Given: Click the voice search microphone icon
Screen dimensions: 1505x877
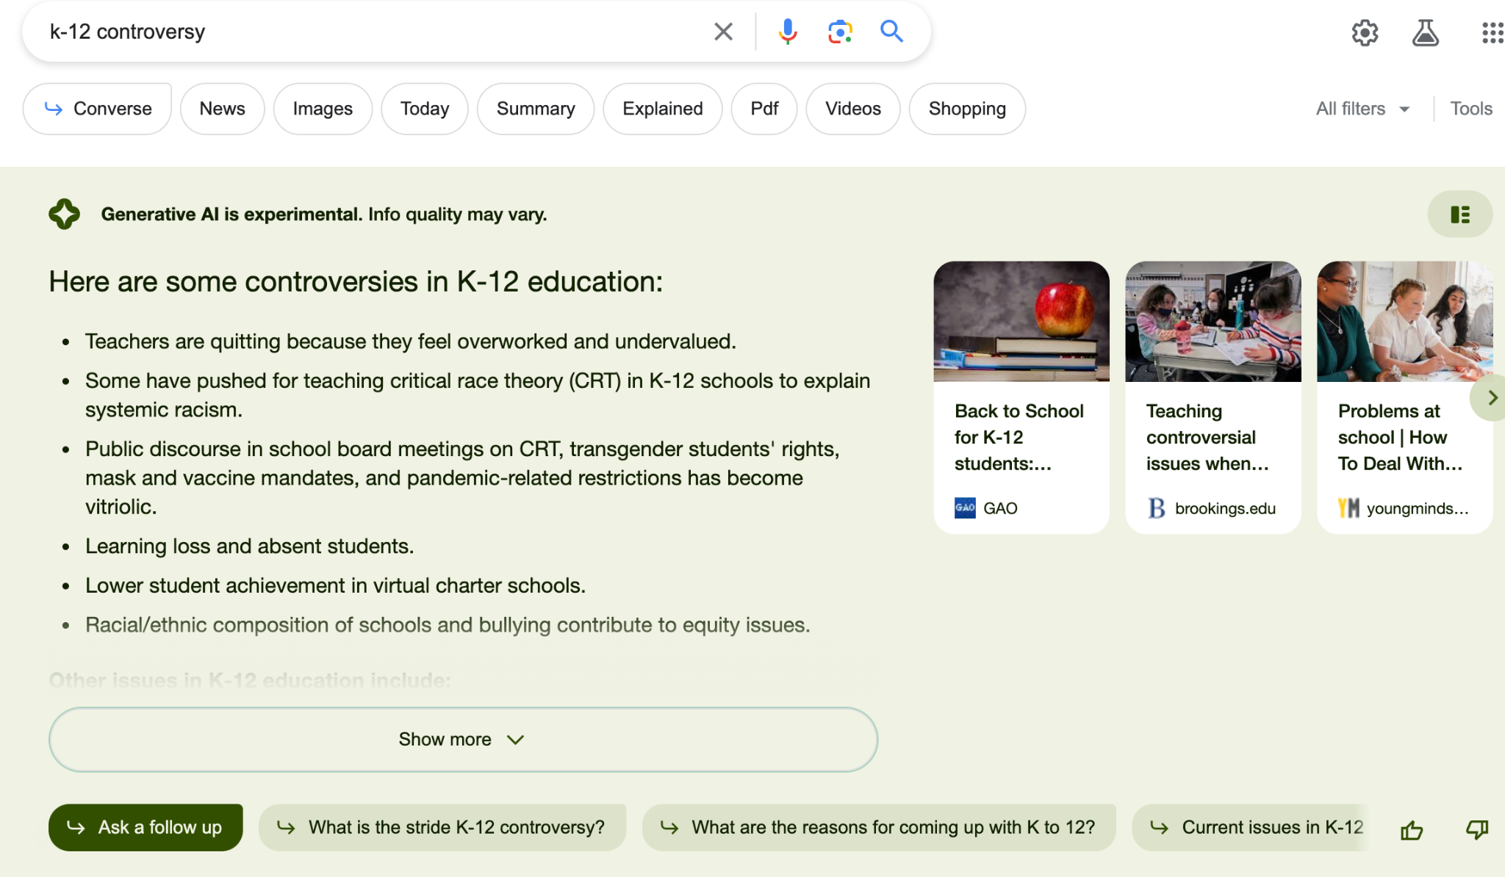Looking at the screenshot, I should [x=787, y=32].
